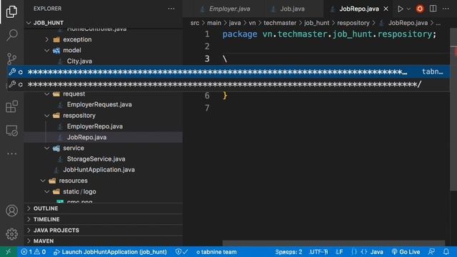Collapse the resources folder
The image size is (457, 257).
pos(73,181)
